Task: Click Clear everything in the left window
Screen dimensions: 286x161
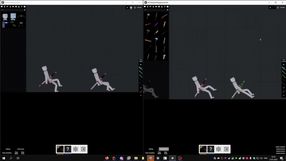Action: tap(7, 153)
